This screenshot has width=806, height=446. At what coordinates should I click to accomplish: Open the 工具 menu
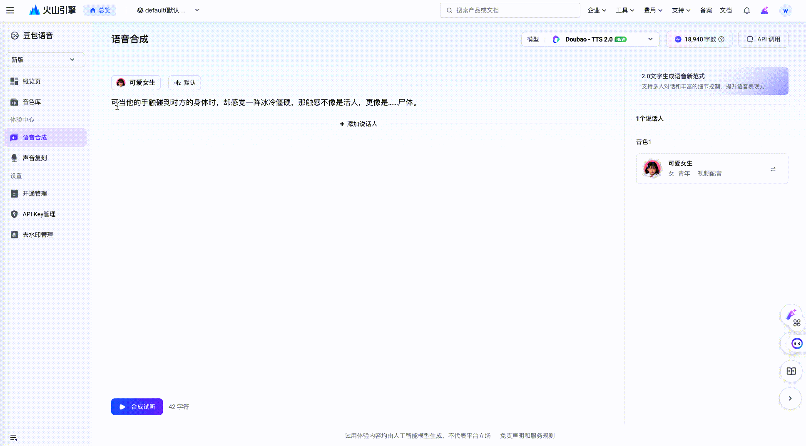click(x=625, y=10)
